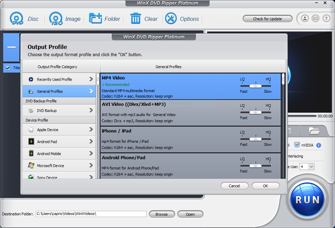Screen dimensions: 335x228
Task: Click the Android Pad robot icon
Action: pos(31,141)
